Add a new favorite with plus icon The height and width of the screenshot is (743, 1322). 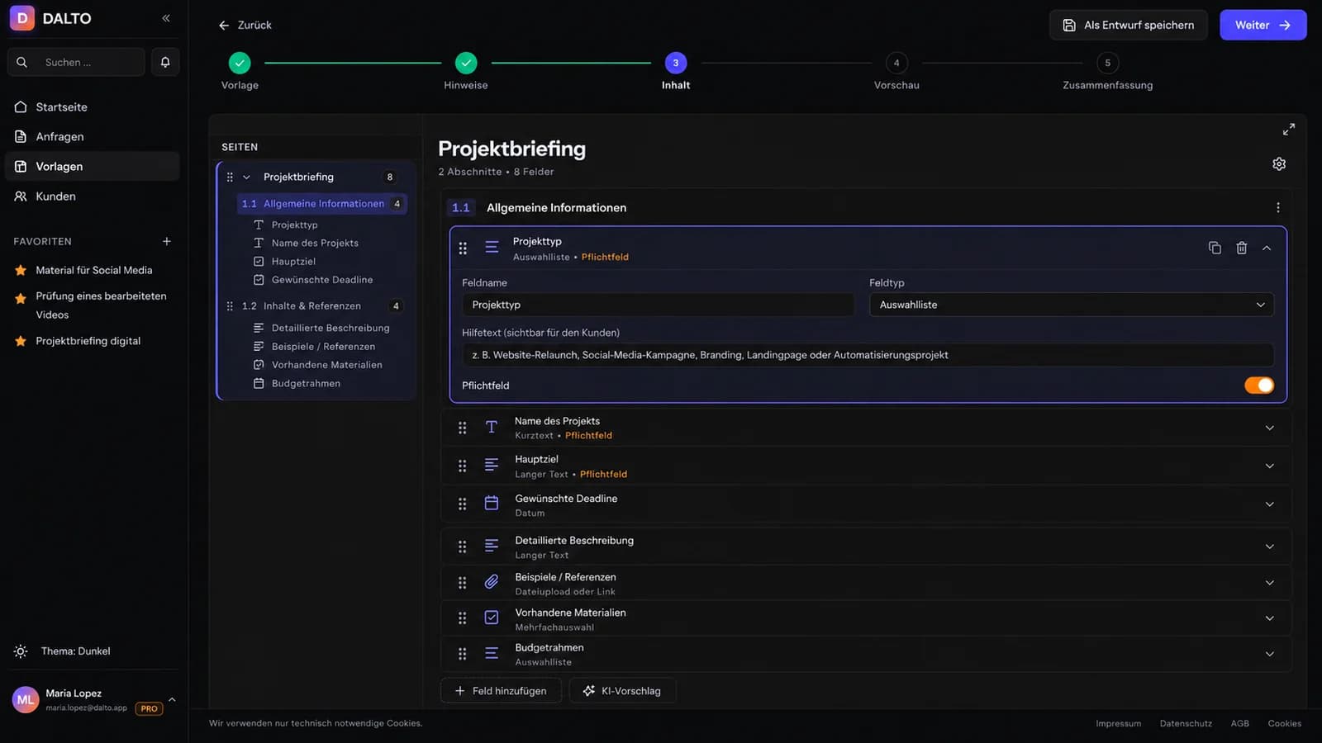coord(167,241)
